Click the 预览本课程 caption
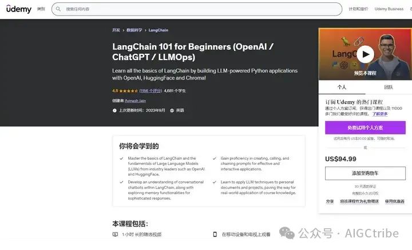Screen dimensions: 412x250 365,73
